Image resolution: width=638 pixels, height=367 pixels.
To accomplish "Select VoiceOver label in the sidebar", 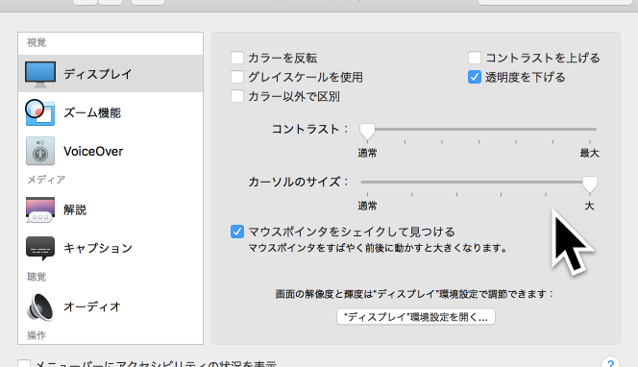I will click(x=93, y=152).
